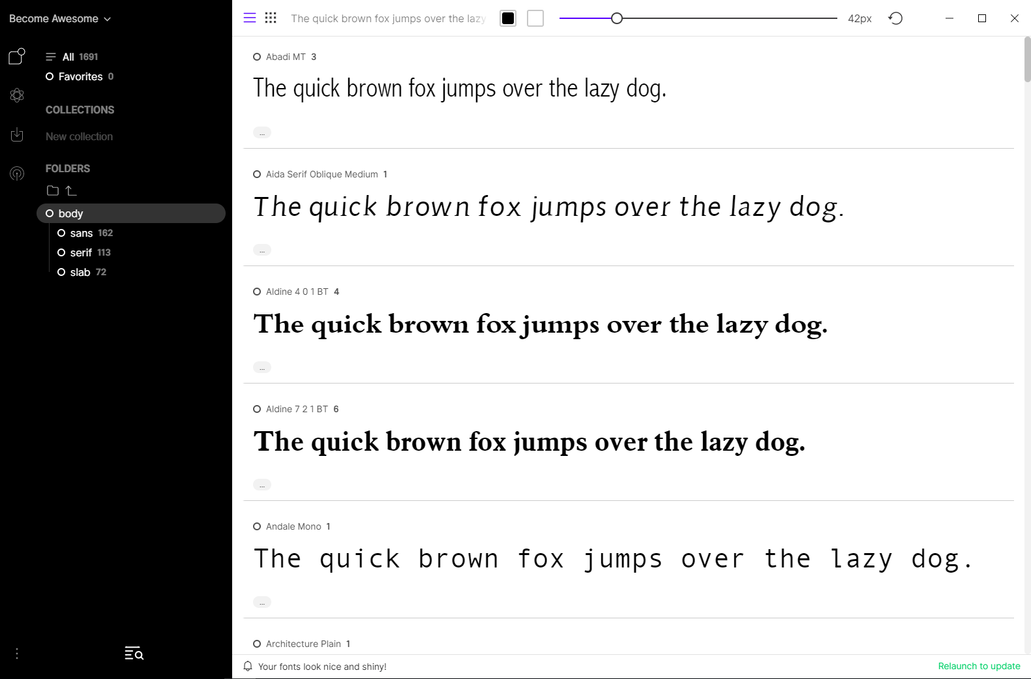This screenshot has width=1031, height=679.
Task: Open the atom-shaped integrations sidebar icon
Action: pos(17,95)
